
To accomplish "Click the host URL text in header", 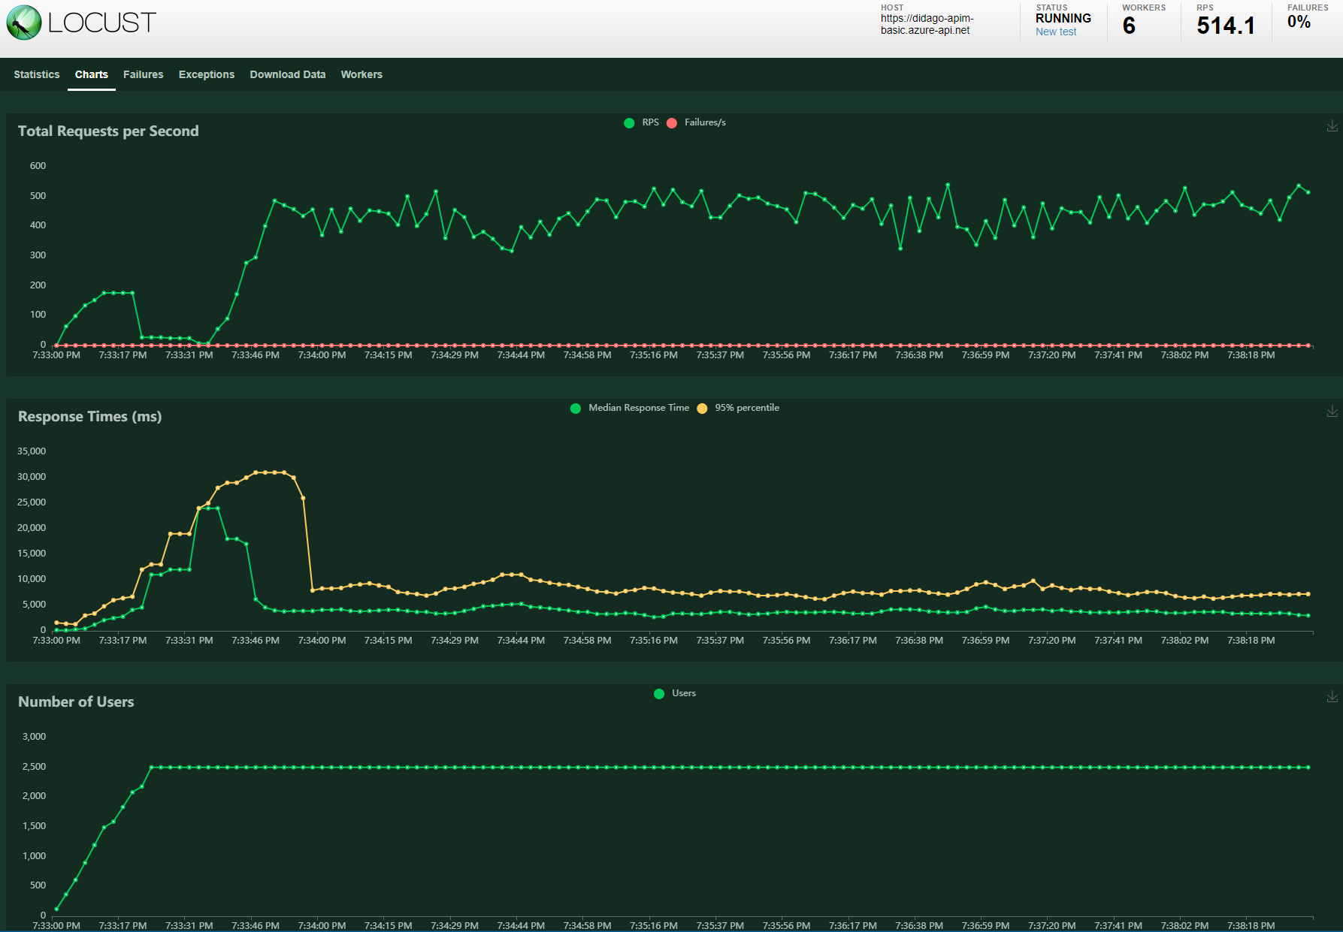I will pos(926,24).
